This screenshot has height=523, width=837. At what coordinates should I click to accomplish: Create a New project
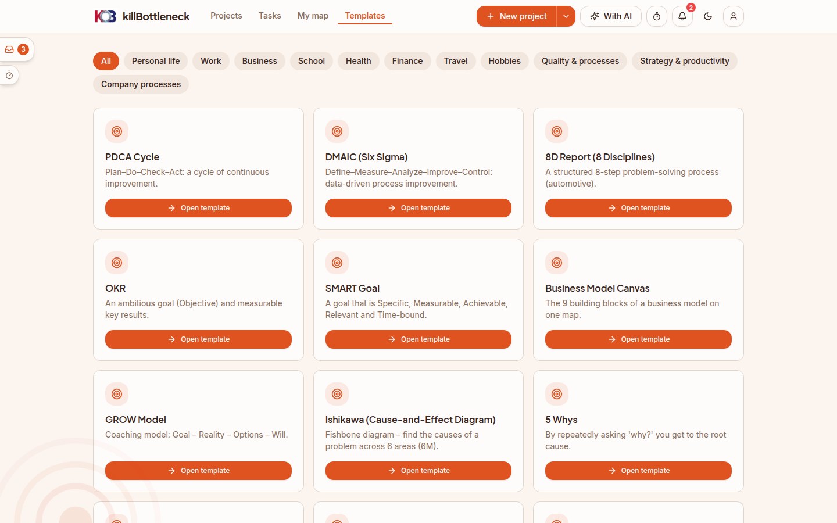pyautogui.click(x=517, y=16)
